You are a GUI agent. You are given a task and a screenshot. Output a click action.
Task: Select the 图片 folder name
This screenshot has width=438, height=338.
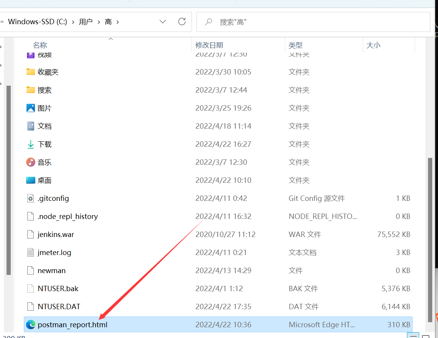[45, 108]
